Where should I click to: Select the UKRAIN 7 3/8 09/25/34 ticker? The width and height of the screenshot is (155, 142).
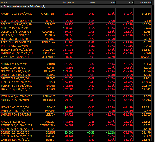pos(17,114)
